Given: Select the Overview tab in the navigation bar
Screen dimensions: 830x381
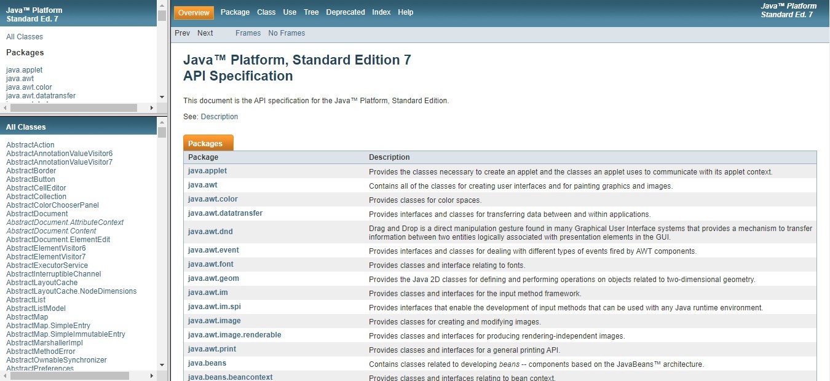Looking at the screenshot, I should (194, 12).
